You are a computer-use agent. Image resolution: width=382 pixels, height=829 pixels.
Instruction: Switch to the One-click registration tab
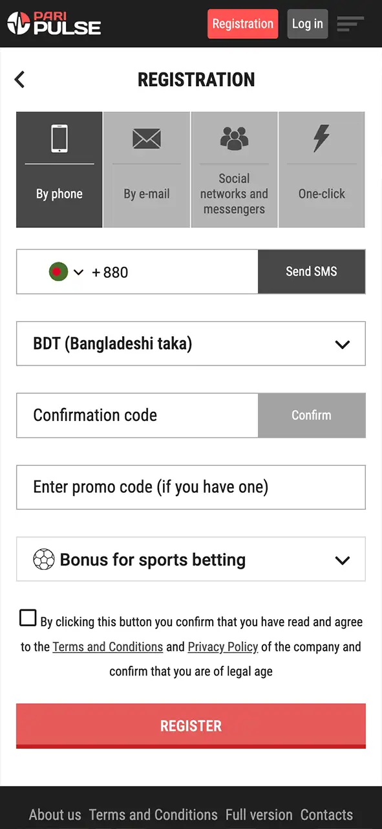[321, 170]
